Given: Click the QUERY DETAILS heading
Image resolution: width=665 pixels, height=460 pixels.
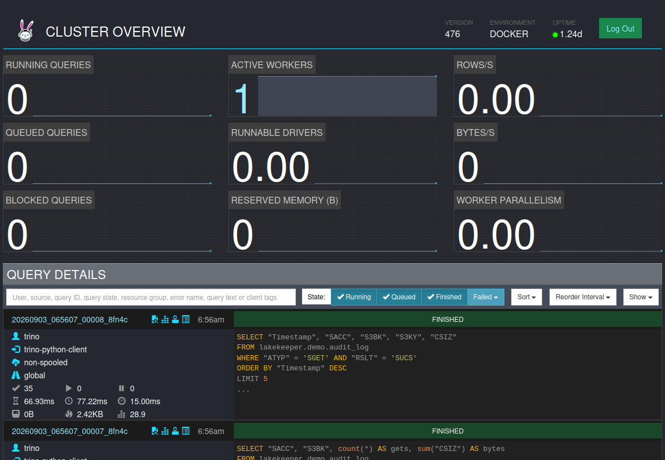Looking at the screenshot, I should pyautogui.click(x=56, y=275).
